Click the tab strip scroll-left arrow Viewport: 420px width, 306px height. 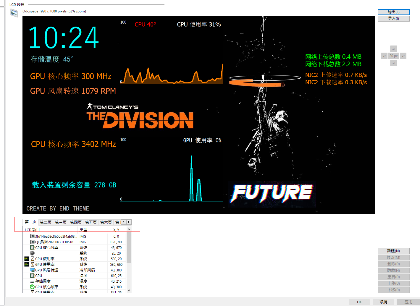coord(124,222)
